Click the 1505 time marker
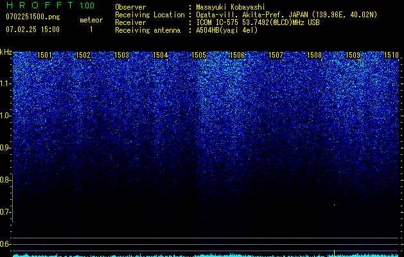This screenshot has width=404, height=257. pyautogui.click(x=198, y=55)
